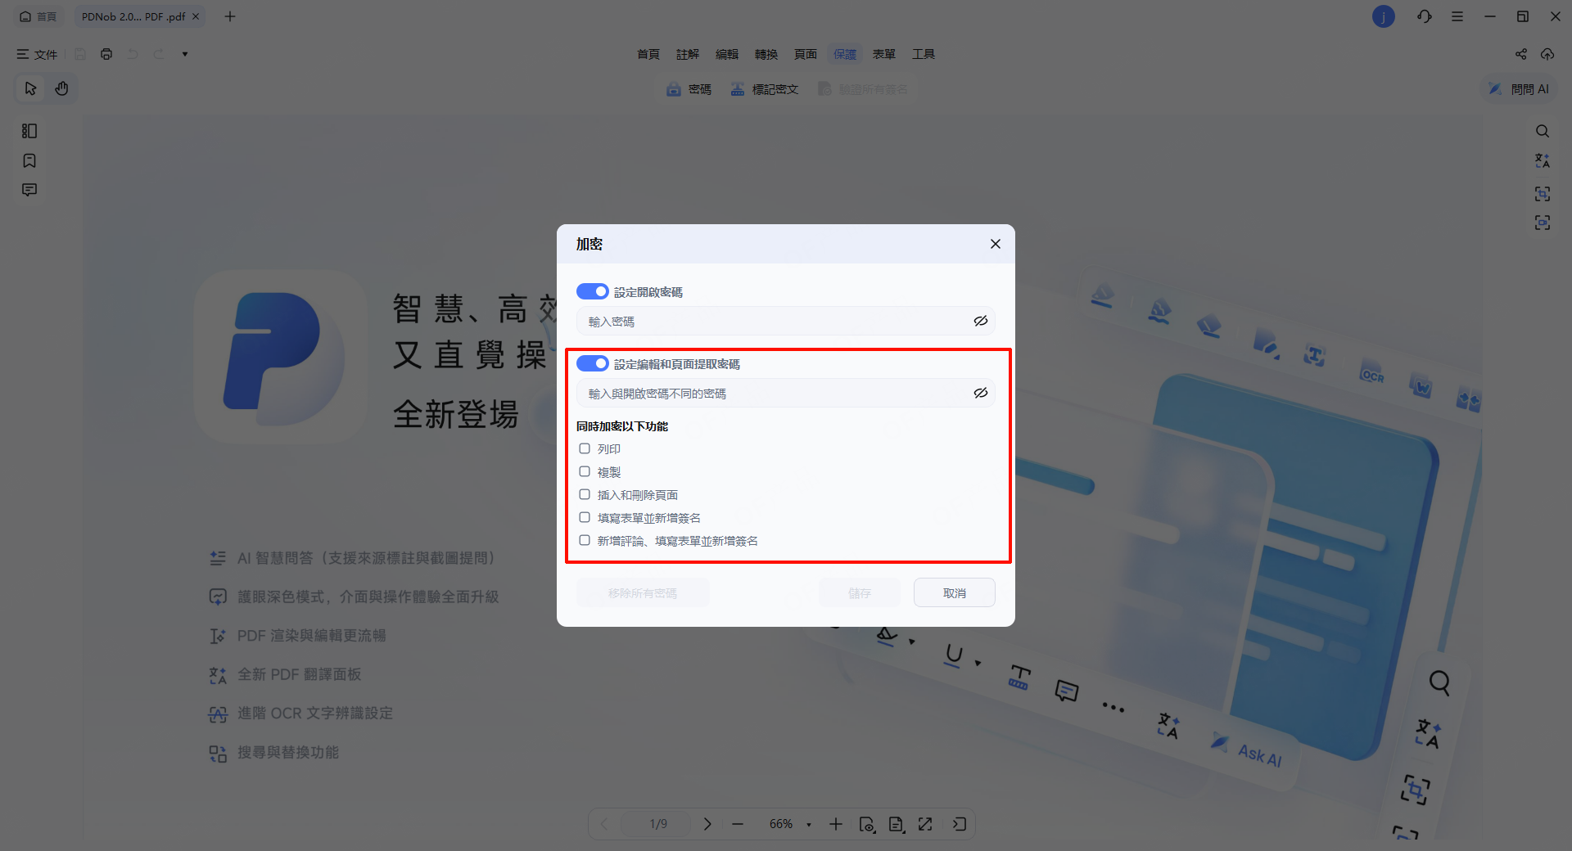Viewport: 1572px width, 851px height.
Task: Zoom in with the plus icon
Action: tap(836, 824)
